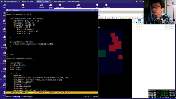The width and height of the screenshot is (176, 99).
Task: Place cursor on 'APP.setMusic(SOUNDS['song']' line
Action: click(x=31, y=90)
